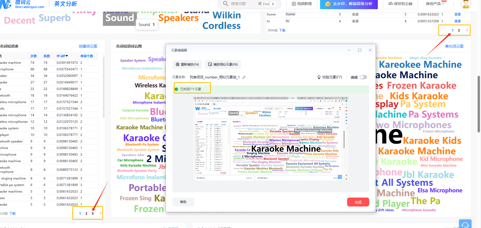Click the user avatar at top right
The height and width of the screenshot is (228, 481).
coord(466,4)
